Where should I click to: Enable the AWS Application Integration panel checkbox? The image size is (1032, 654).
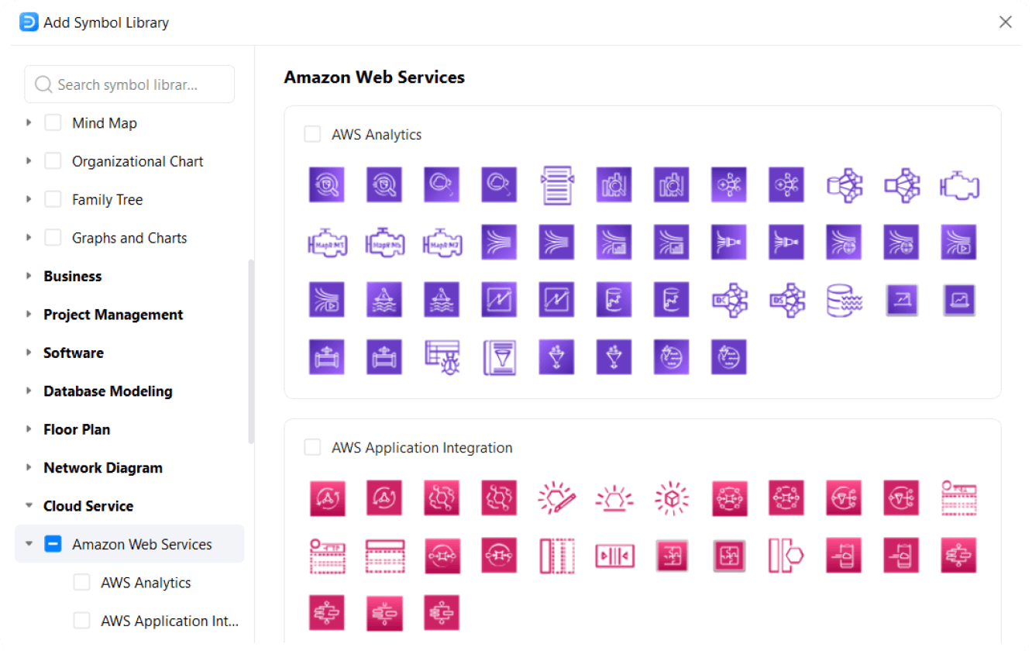coord(312,447)
